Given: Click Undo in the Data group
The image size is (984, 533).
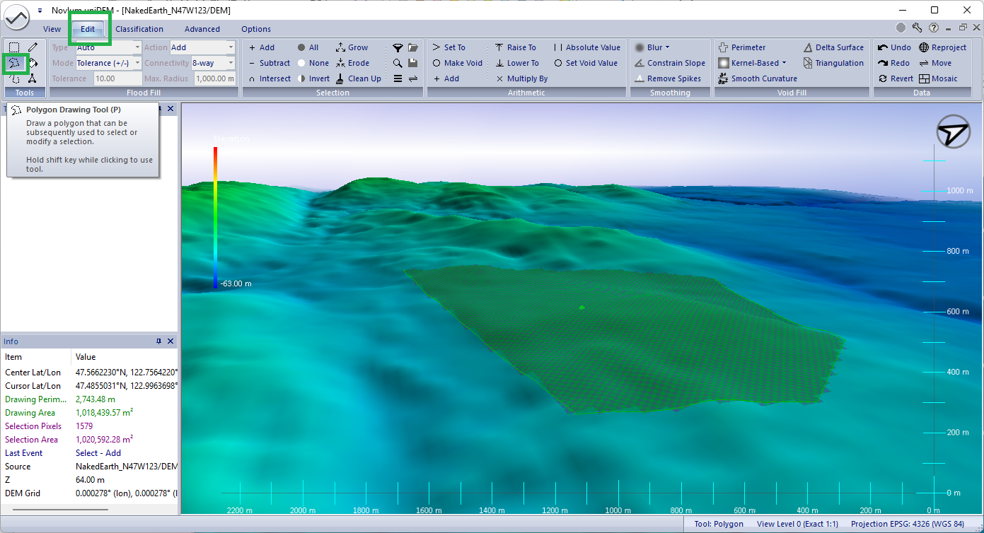Looking at the screenshot, I should click(894, 47).
